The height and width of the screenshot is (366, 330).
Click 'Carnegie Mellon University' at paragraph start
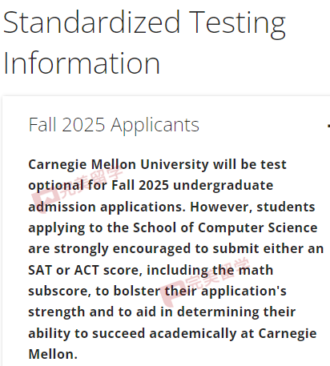tap(119, 164)
